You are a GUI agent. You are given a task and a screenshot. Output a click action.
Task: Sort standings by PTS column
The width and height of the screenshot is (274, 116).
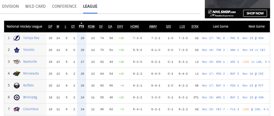point(81,26)
